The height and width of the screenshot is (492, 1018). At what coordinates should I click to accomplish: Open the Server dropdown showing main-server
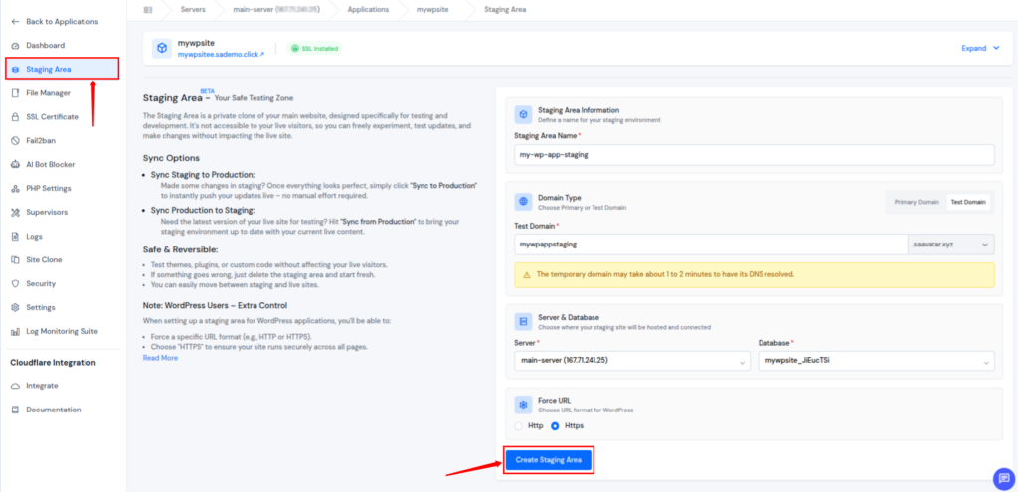tap(632, 362)
